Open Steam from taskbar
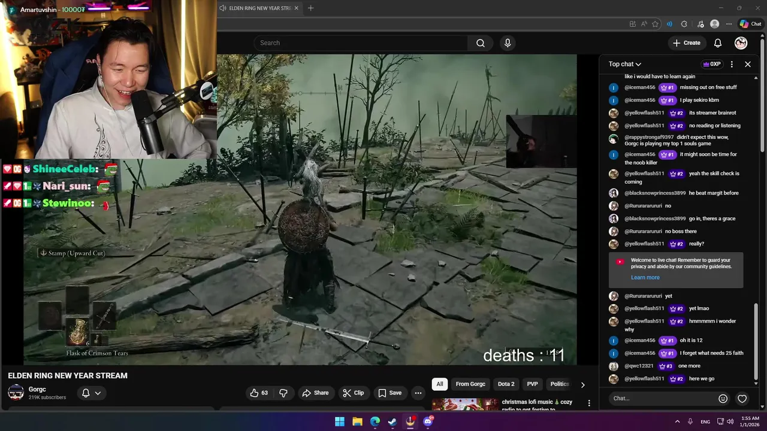 pyautogui.click(x=392, y=421)
